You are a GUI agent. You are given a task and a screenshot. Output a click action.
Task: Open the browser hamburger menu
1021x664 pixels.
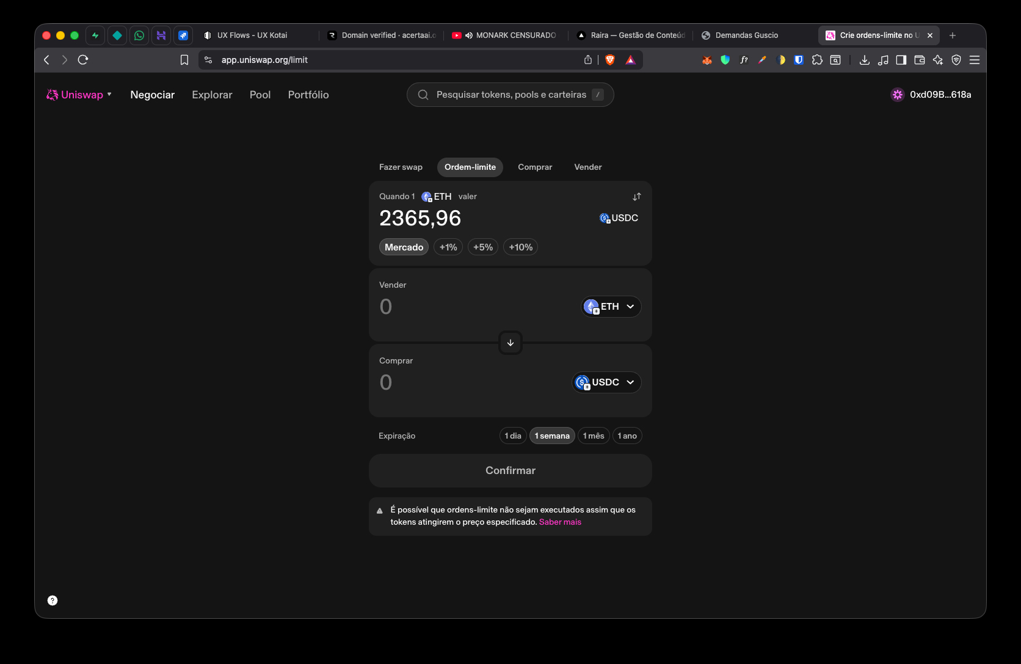(x=975, y=60)
